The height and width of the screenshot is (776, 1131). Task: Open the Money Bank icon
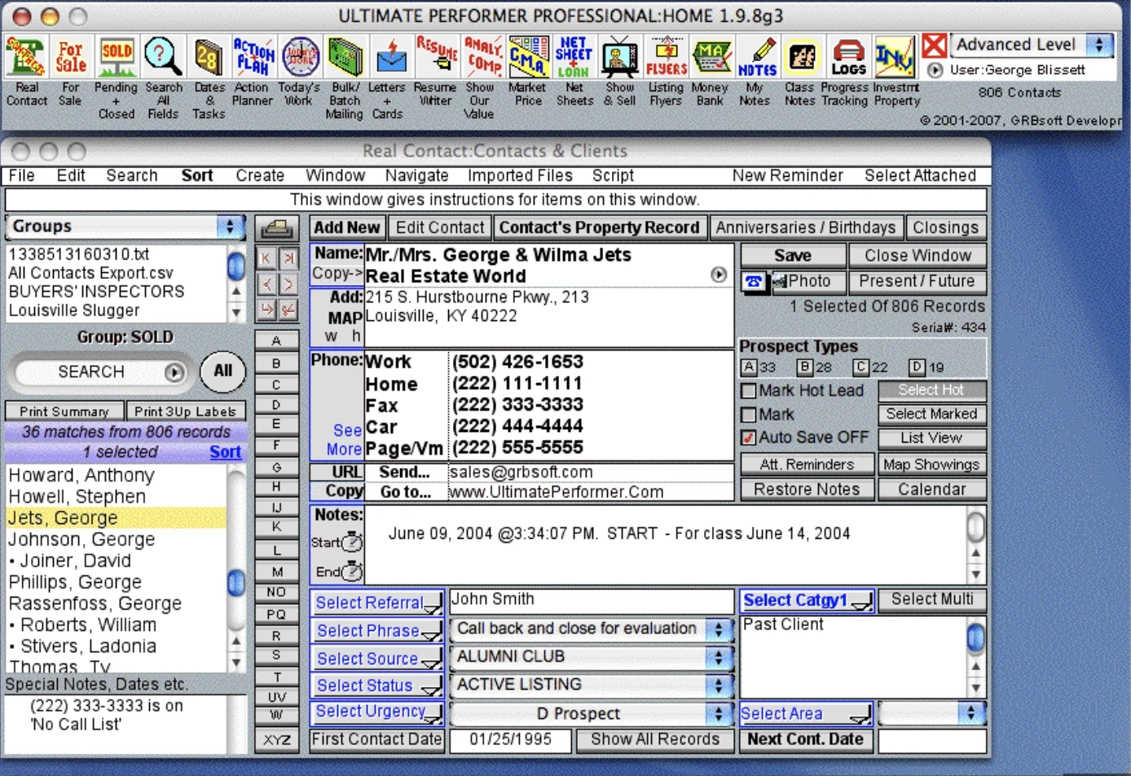point(711,57)
